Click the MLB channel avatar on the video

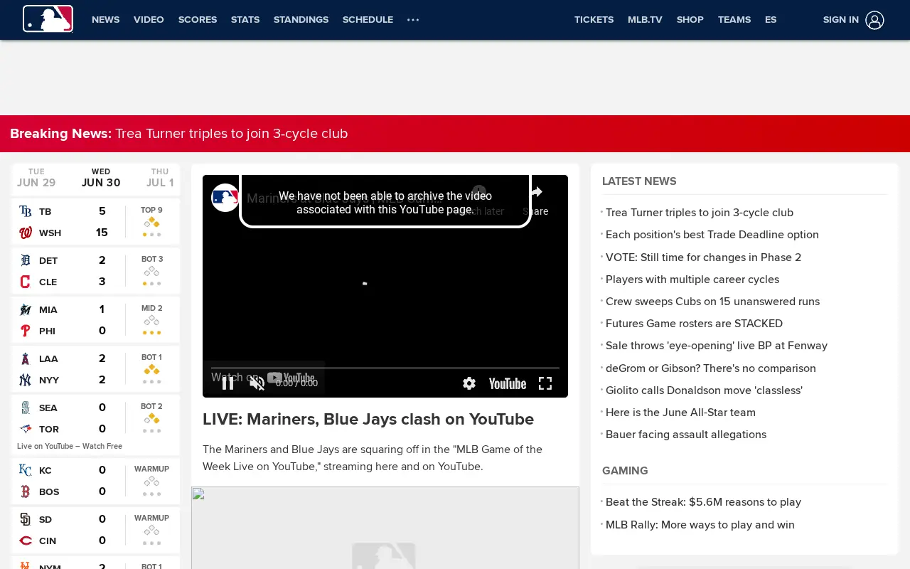(225, 198)
